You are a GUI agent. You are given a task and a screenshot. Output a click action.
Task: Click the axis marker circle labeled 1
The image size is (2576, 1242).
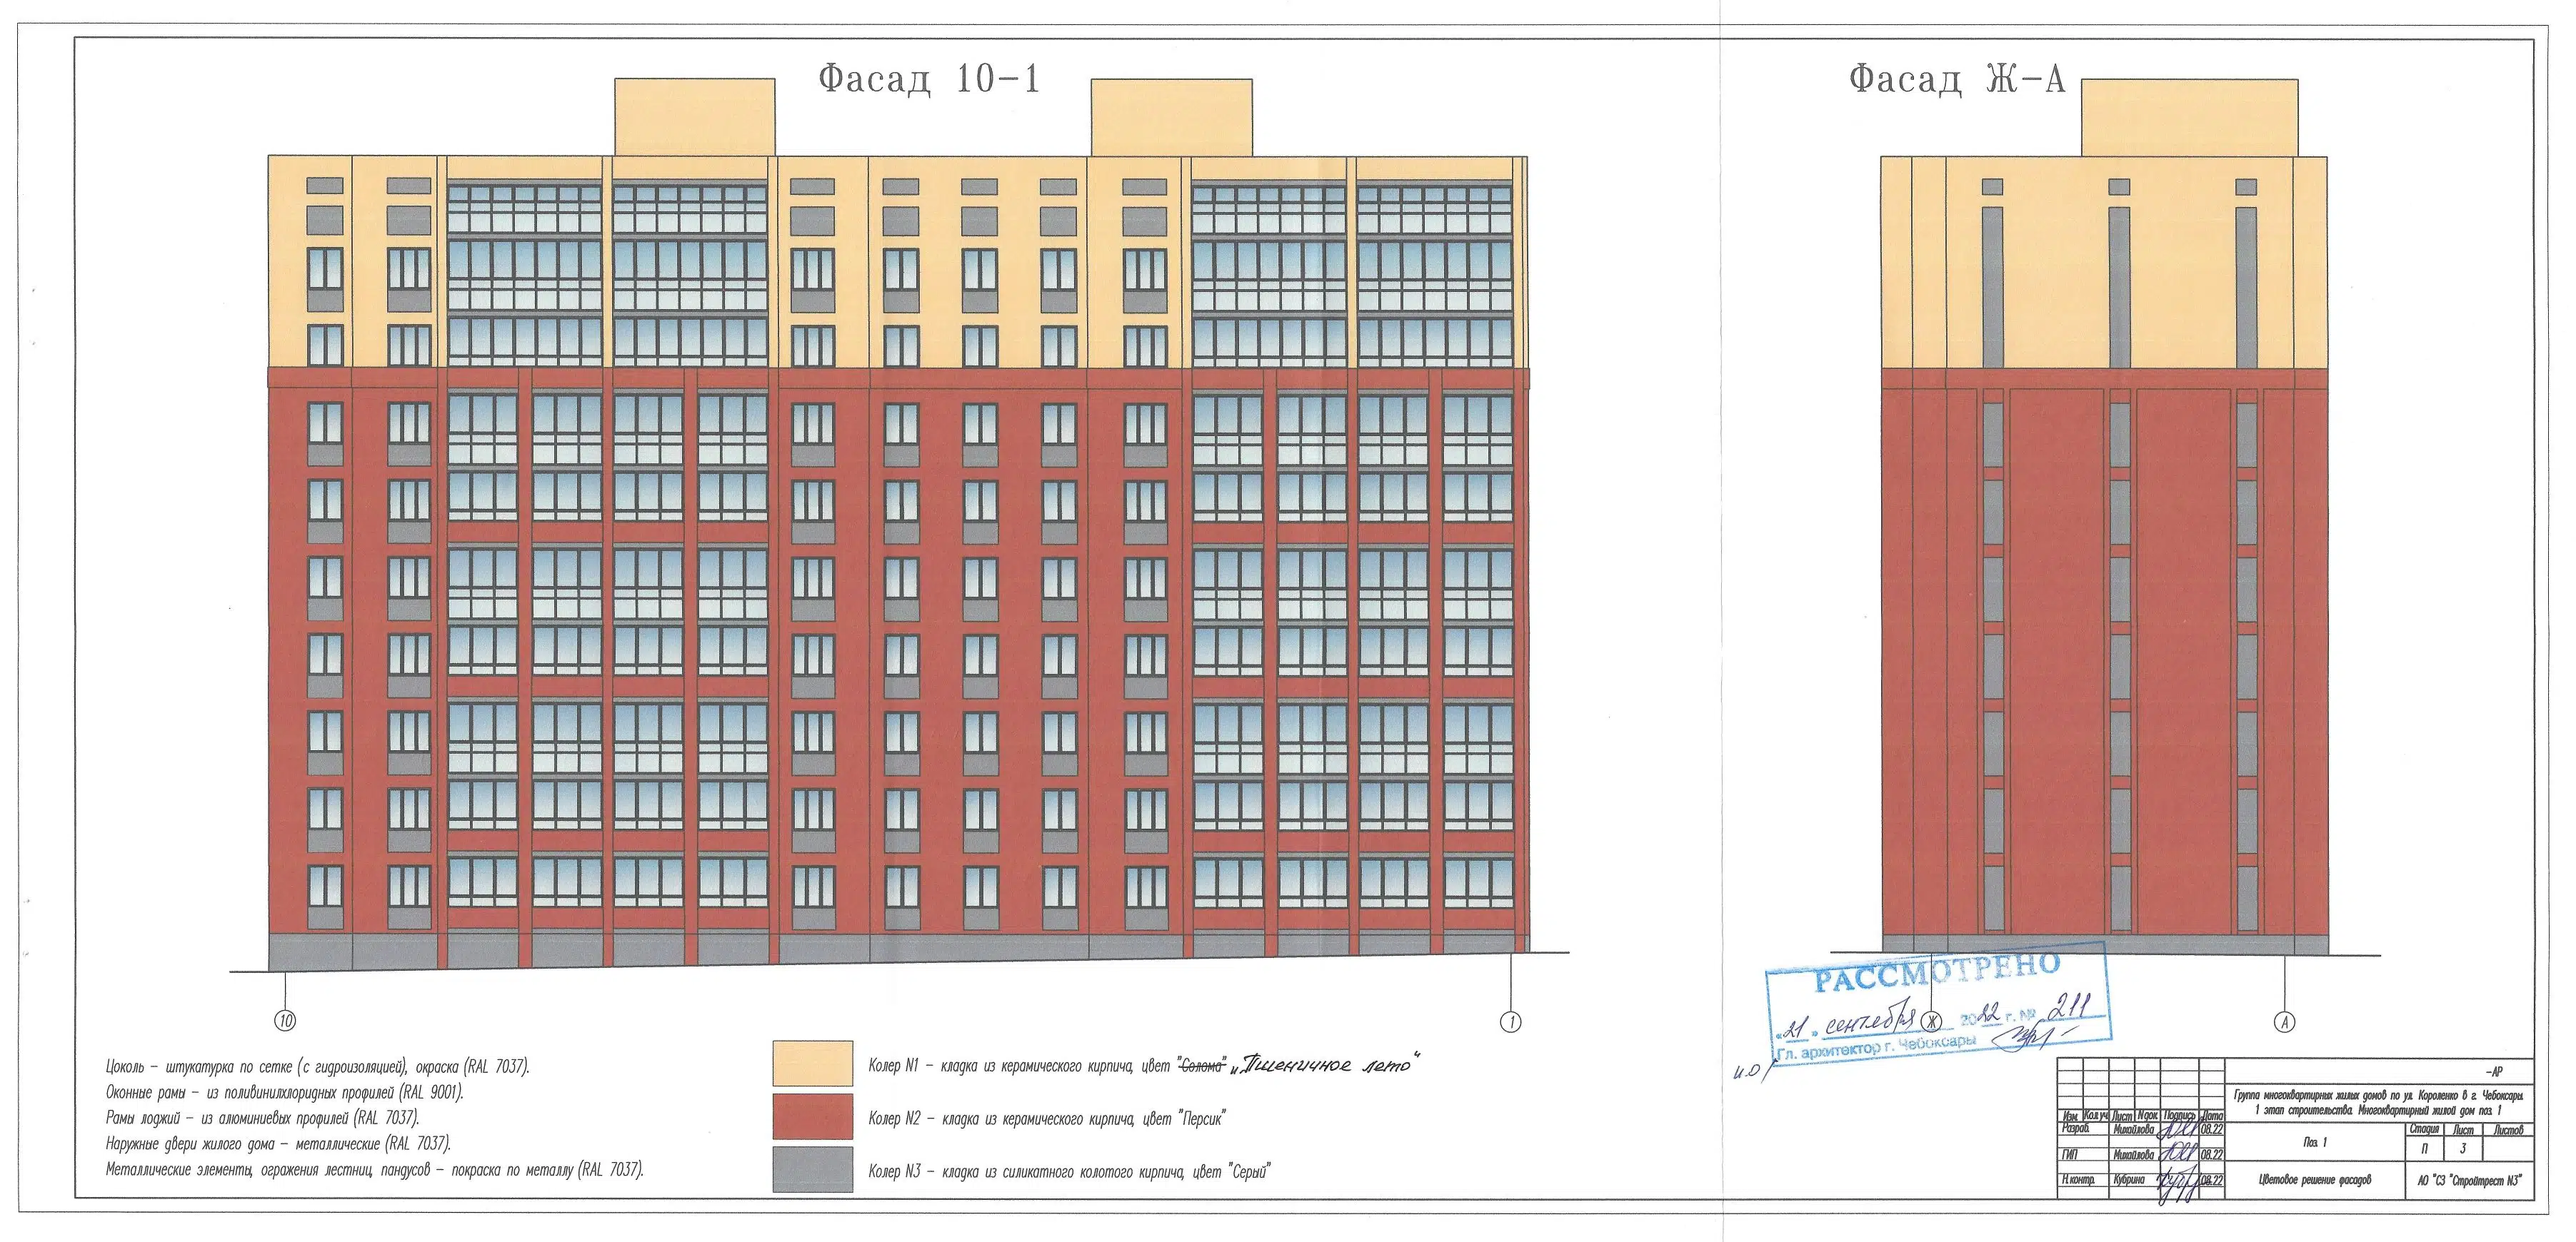(x=1511, y=1021)
